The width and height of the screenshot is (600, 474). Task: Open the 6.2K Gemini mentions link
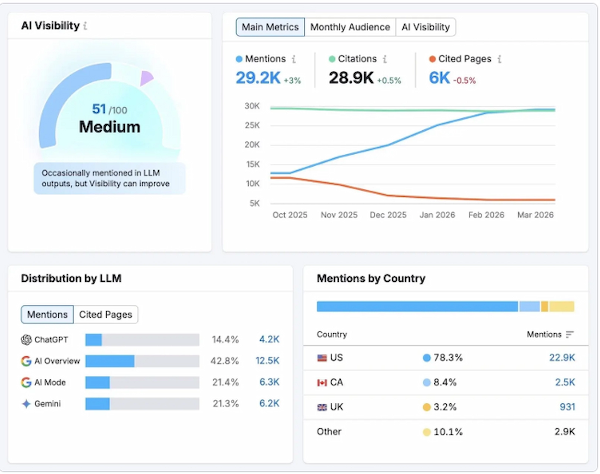(x=269, y=403)
